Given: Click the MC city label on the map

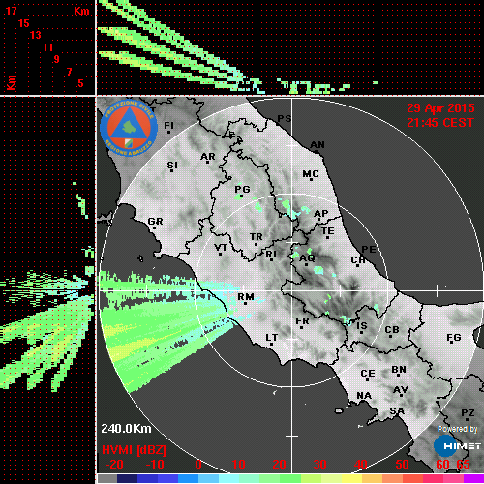Looking at the screenshot, I should click(311, 174).
